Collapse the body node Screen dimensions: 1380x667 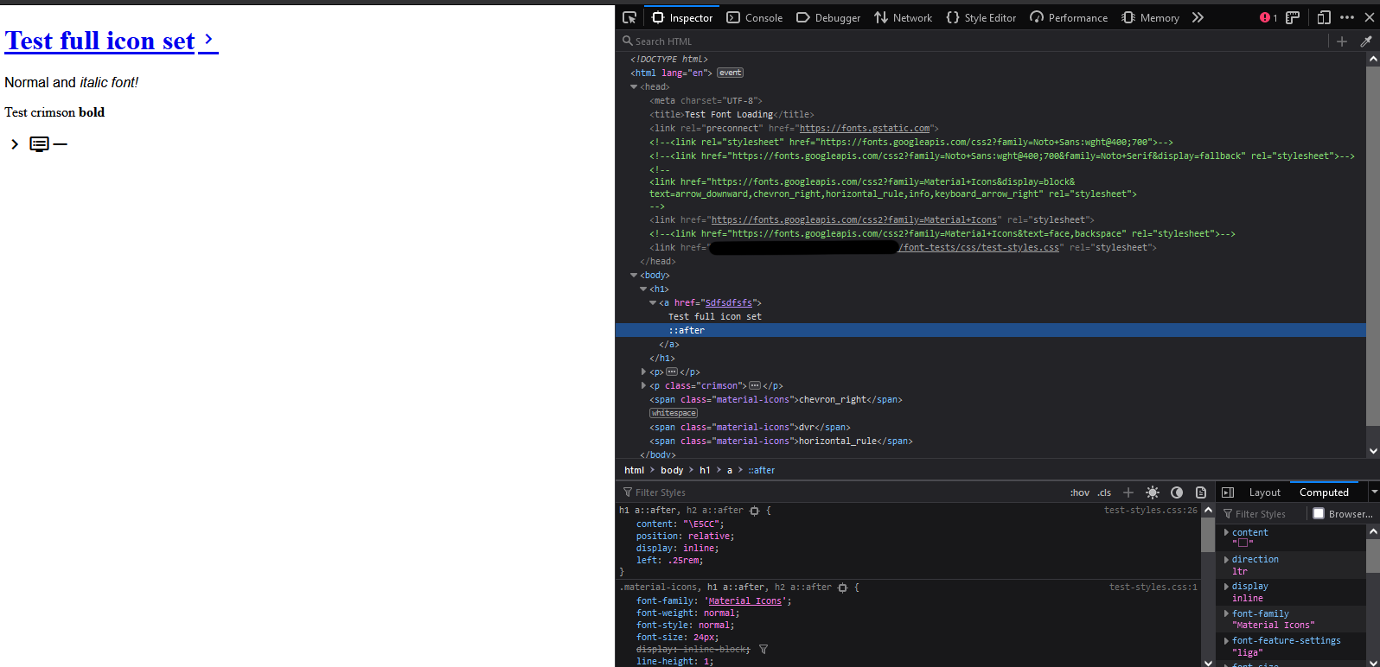(634, 275)
